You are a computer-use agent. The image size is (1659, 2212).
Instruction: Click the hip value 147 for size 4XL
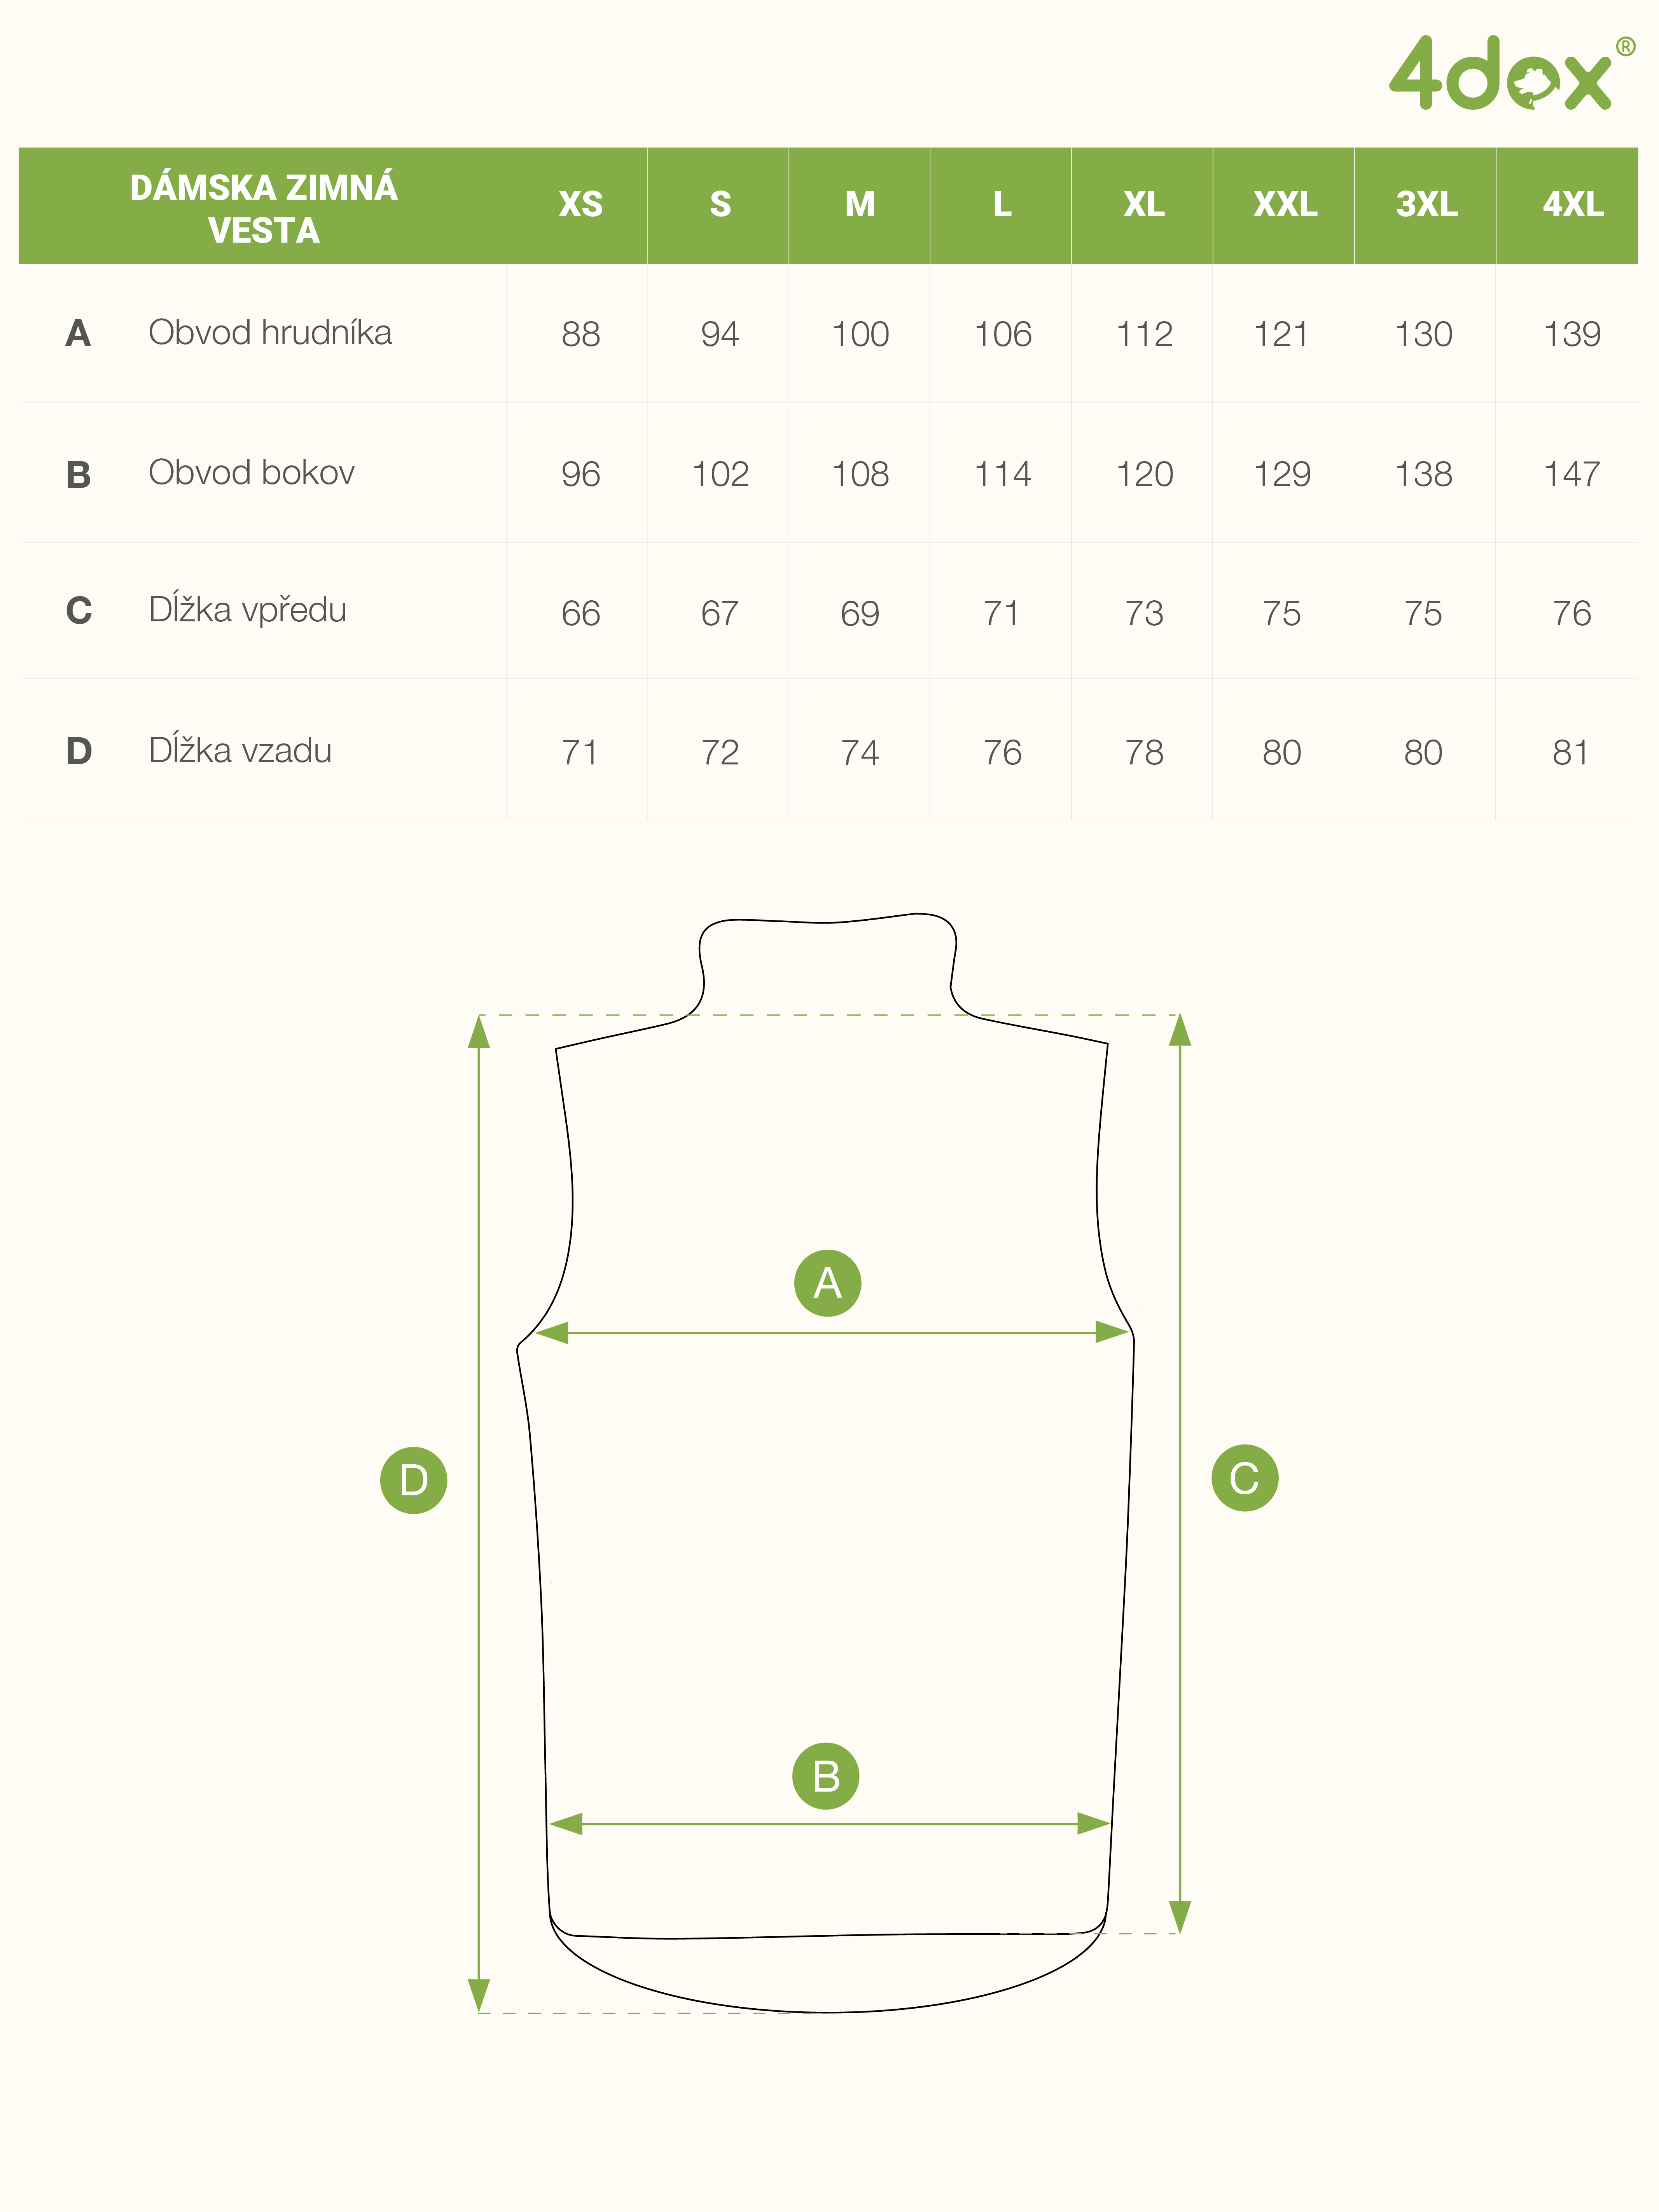click(x=1572, y=474)
